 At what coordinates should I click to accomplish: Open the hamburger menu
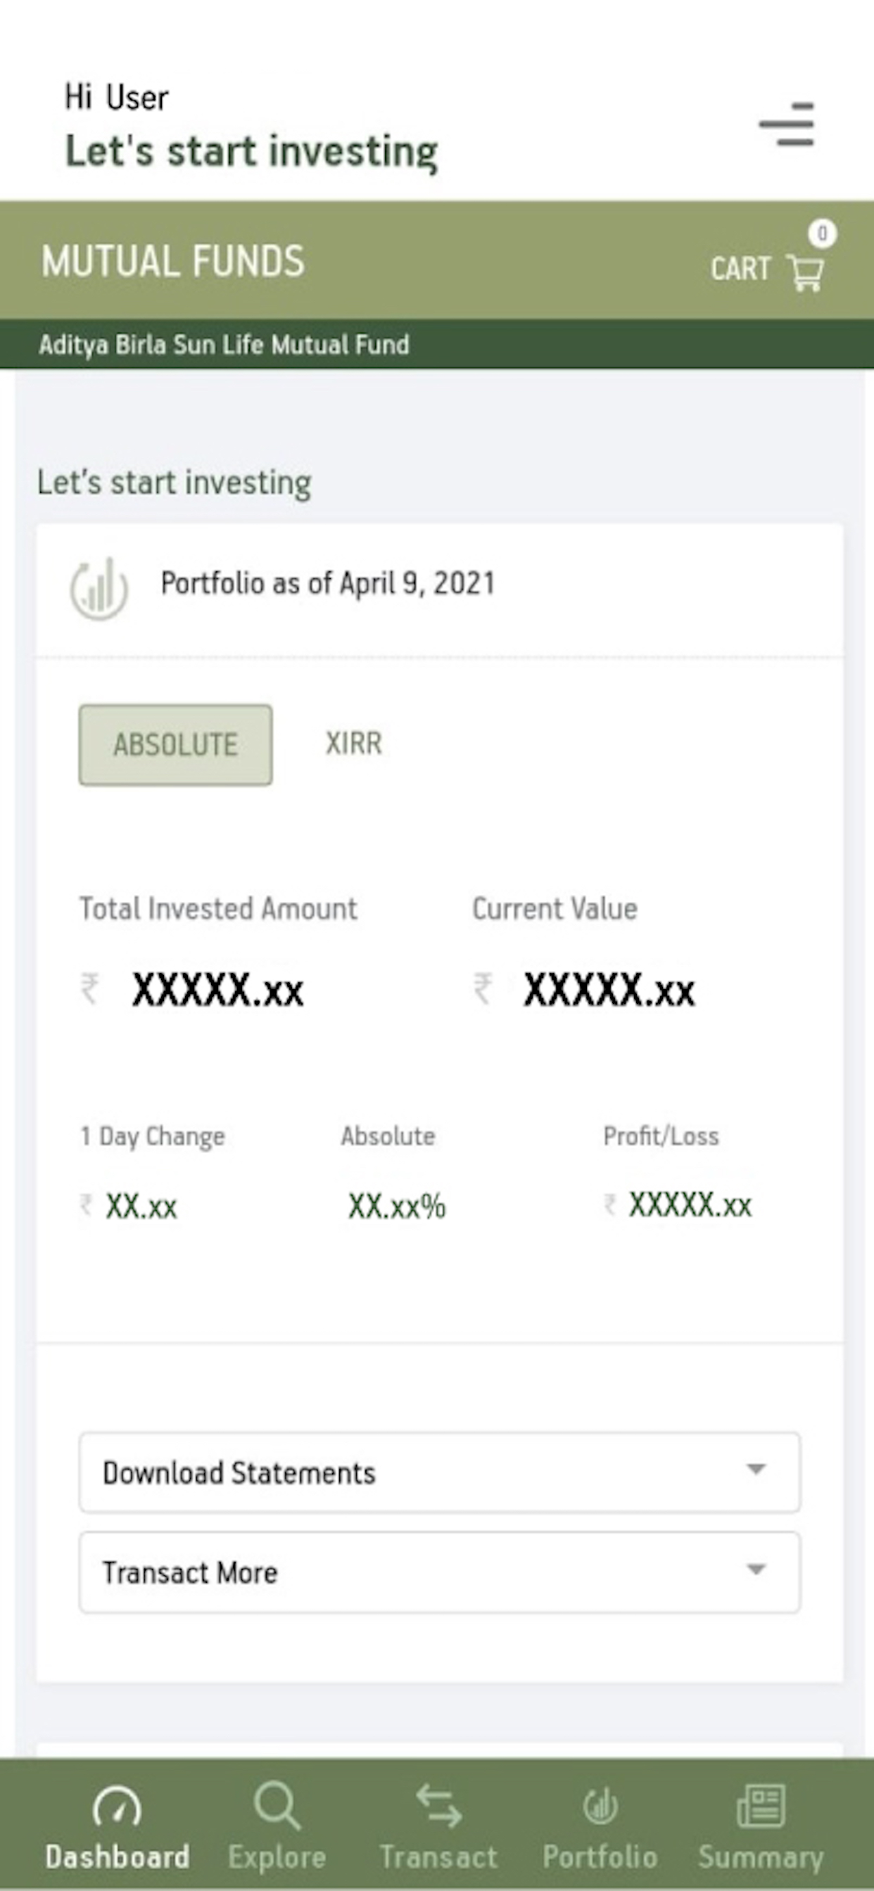[787, 125]
